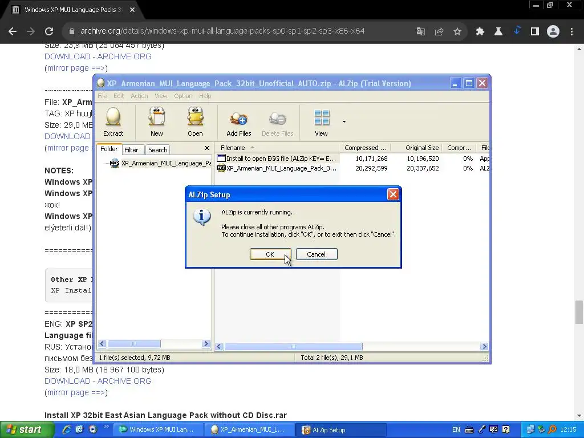Click file list horizontal scrollbar thumb

pyautogui.click(x=293, y=346)
